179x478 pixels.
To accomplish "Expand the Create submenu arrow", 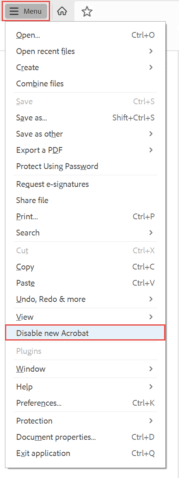I will tap(151, 67).
